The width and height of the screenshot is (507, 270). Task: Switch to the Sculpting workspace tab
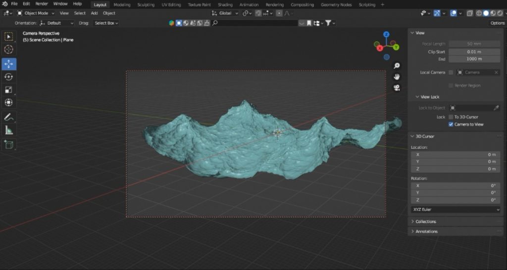[x=146, y=5]
